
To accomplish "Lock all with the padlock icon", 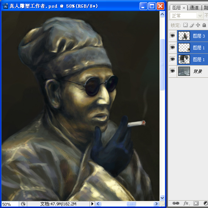I will tap(204, 25).
